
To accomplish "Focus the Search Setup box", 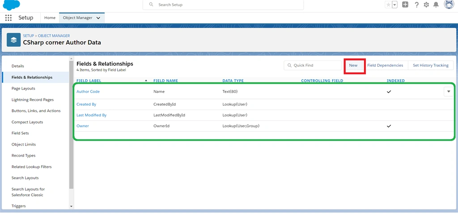I will click(223, 4).
